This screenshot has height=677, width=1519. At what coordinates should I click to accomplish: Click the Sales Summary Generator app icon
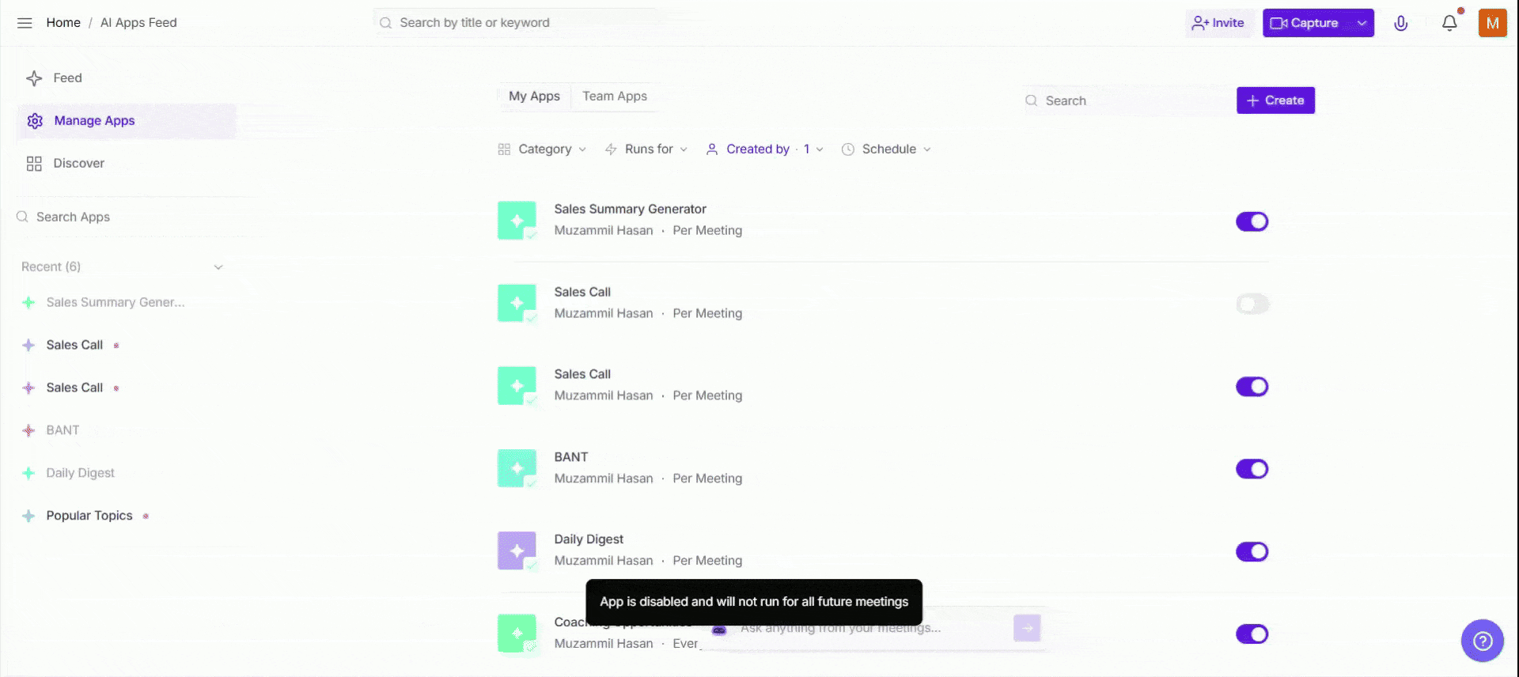tap(517, 221)
